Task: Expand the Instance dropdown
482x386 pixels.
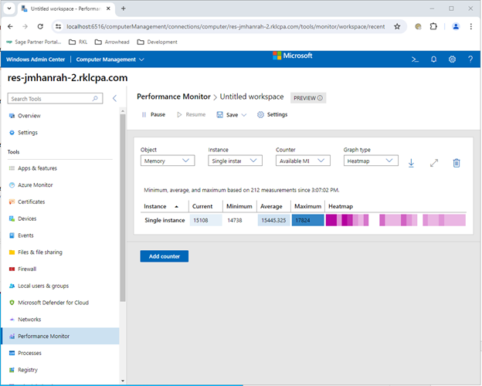Action: (235, 161)
